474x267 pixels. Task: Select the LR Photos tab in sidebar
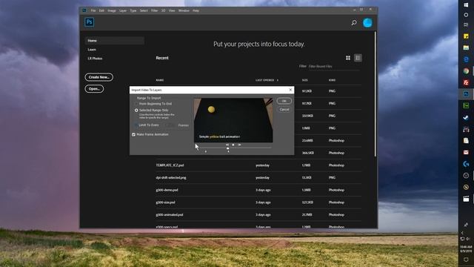coord(95,59)
